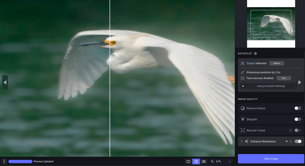Click the Subject detection frame icon

click(242, 63)
